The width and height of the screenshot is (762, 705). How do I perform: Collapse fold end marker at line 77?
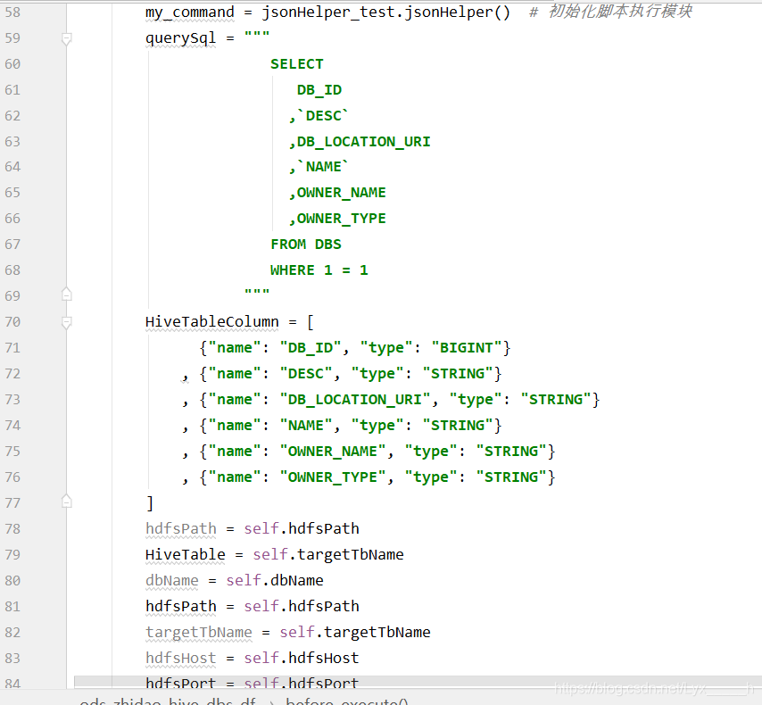click(67, 502)
